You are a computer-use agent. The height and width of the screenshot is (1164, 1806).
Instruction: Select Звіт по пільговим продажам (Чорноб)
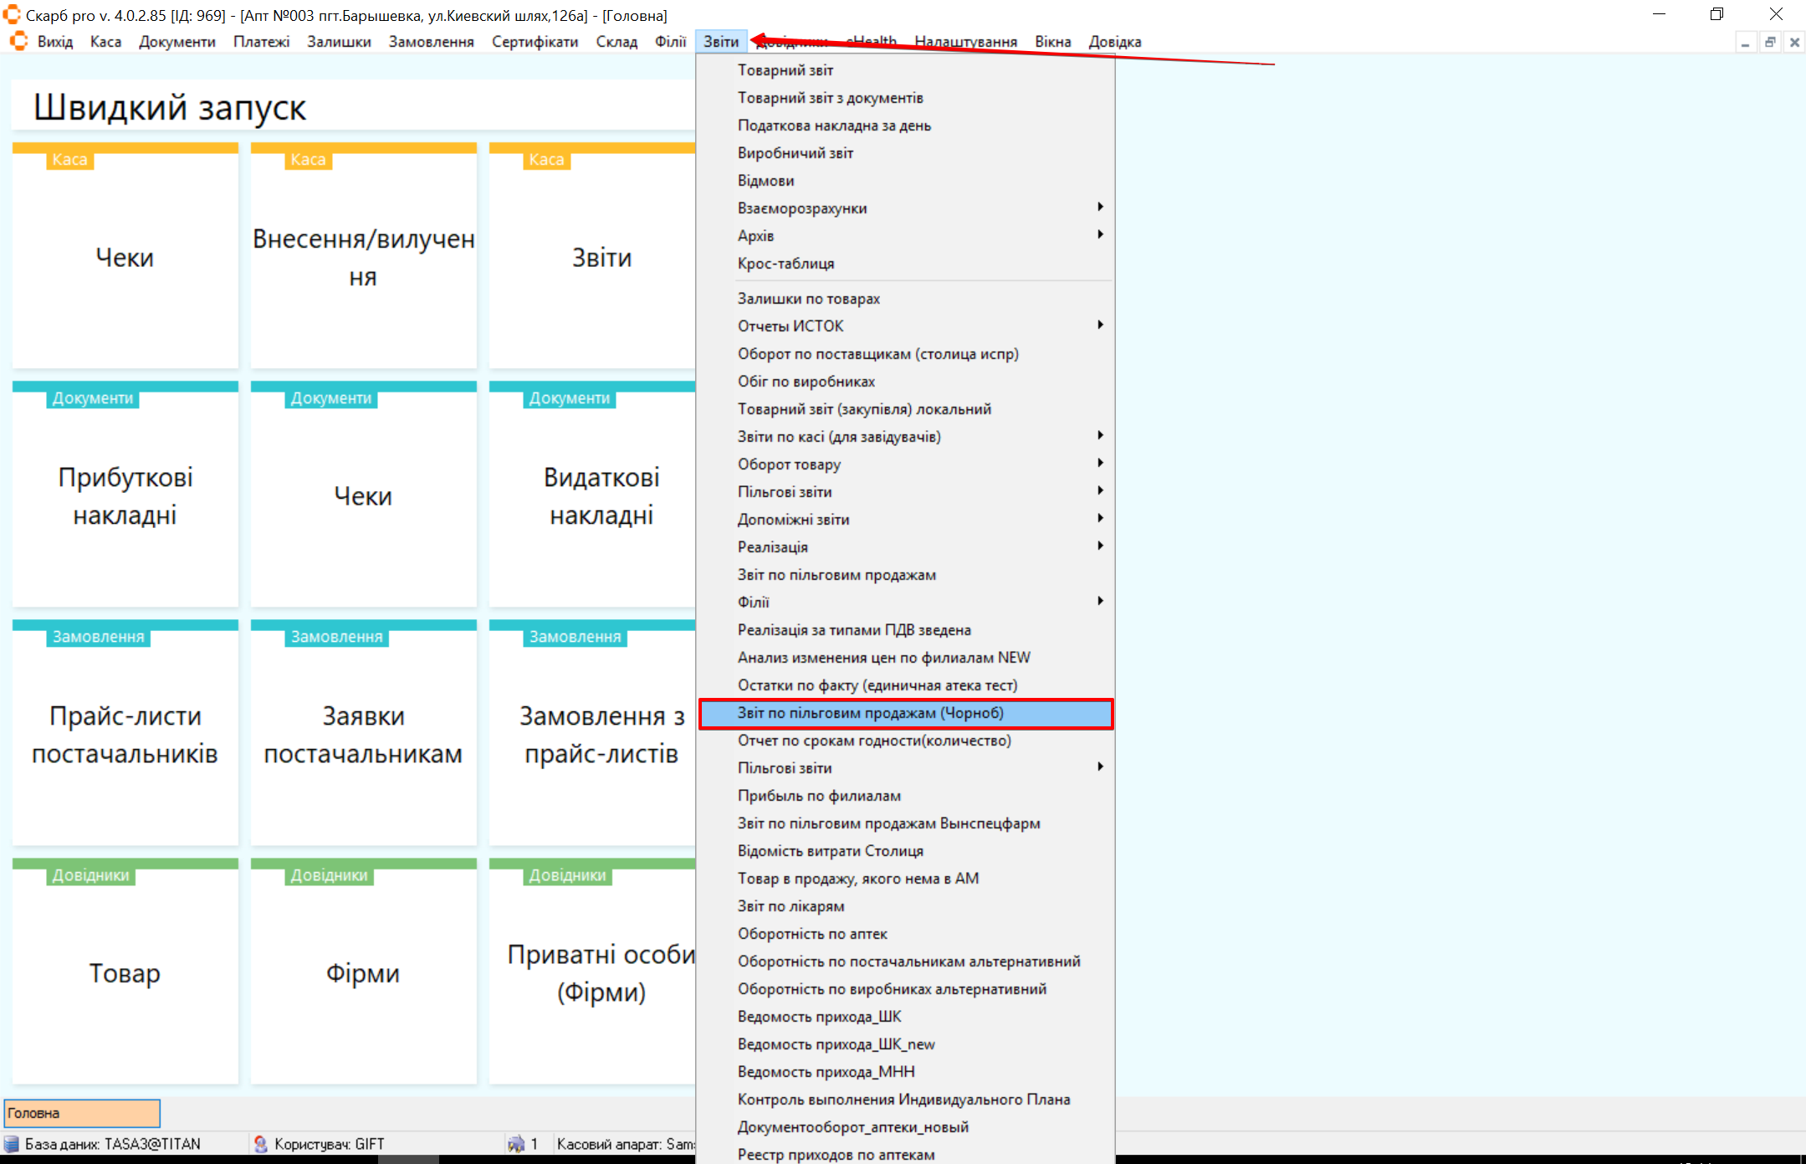click(906, 713)
